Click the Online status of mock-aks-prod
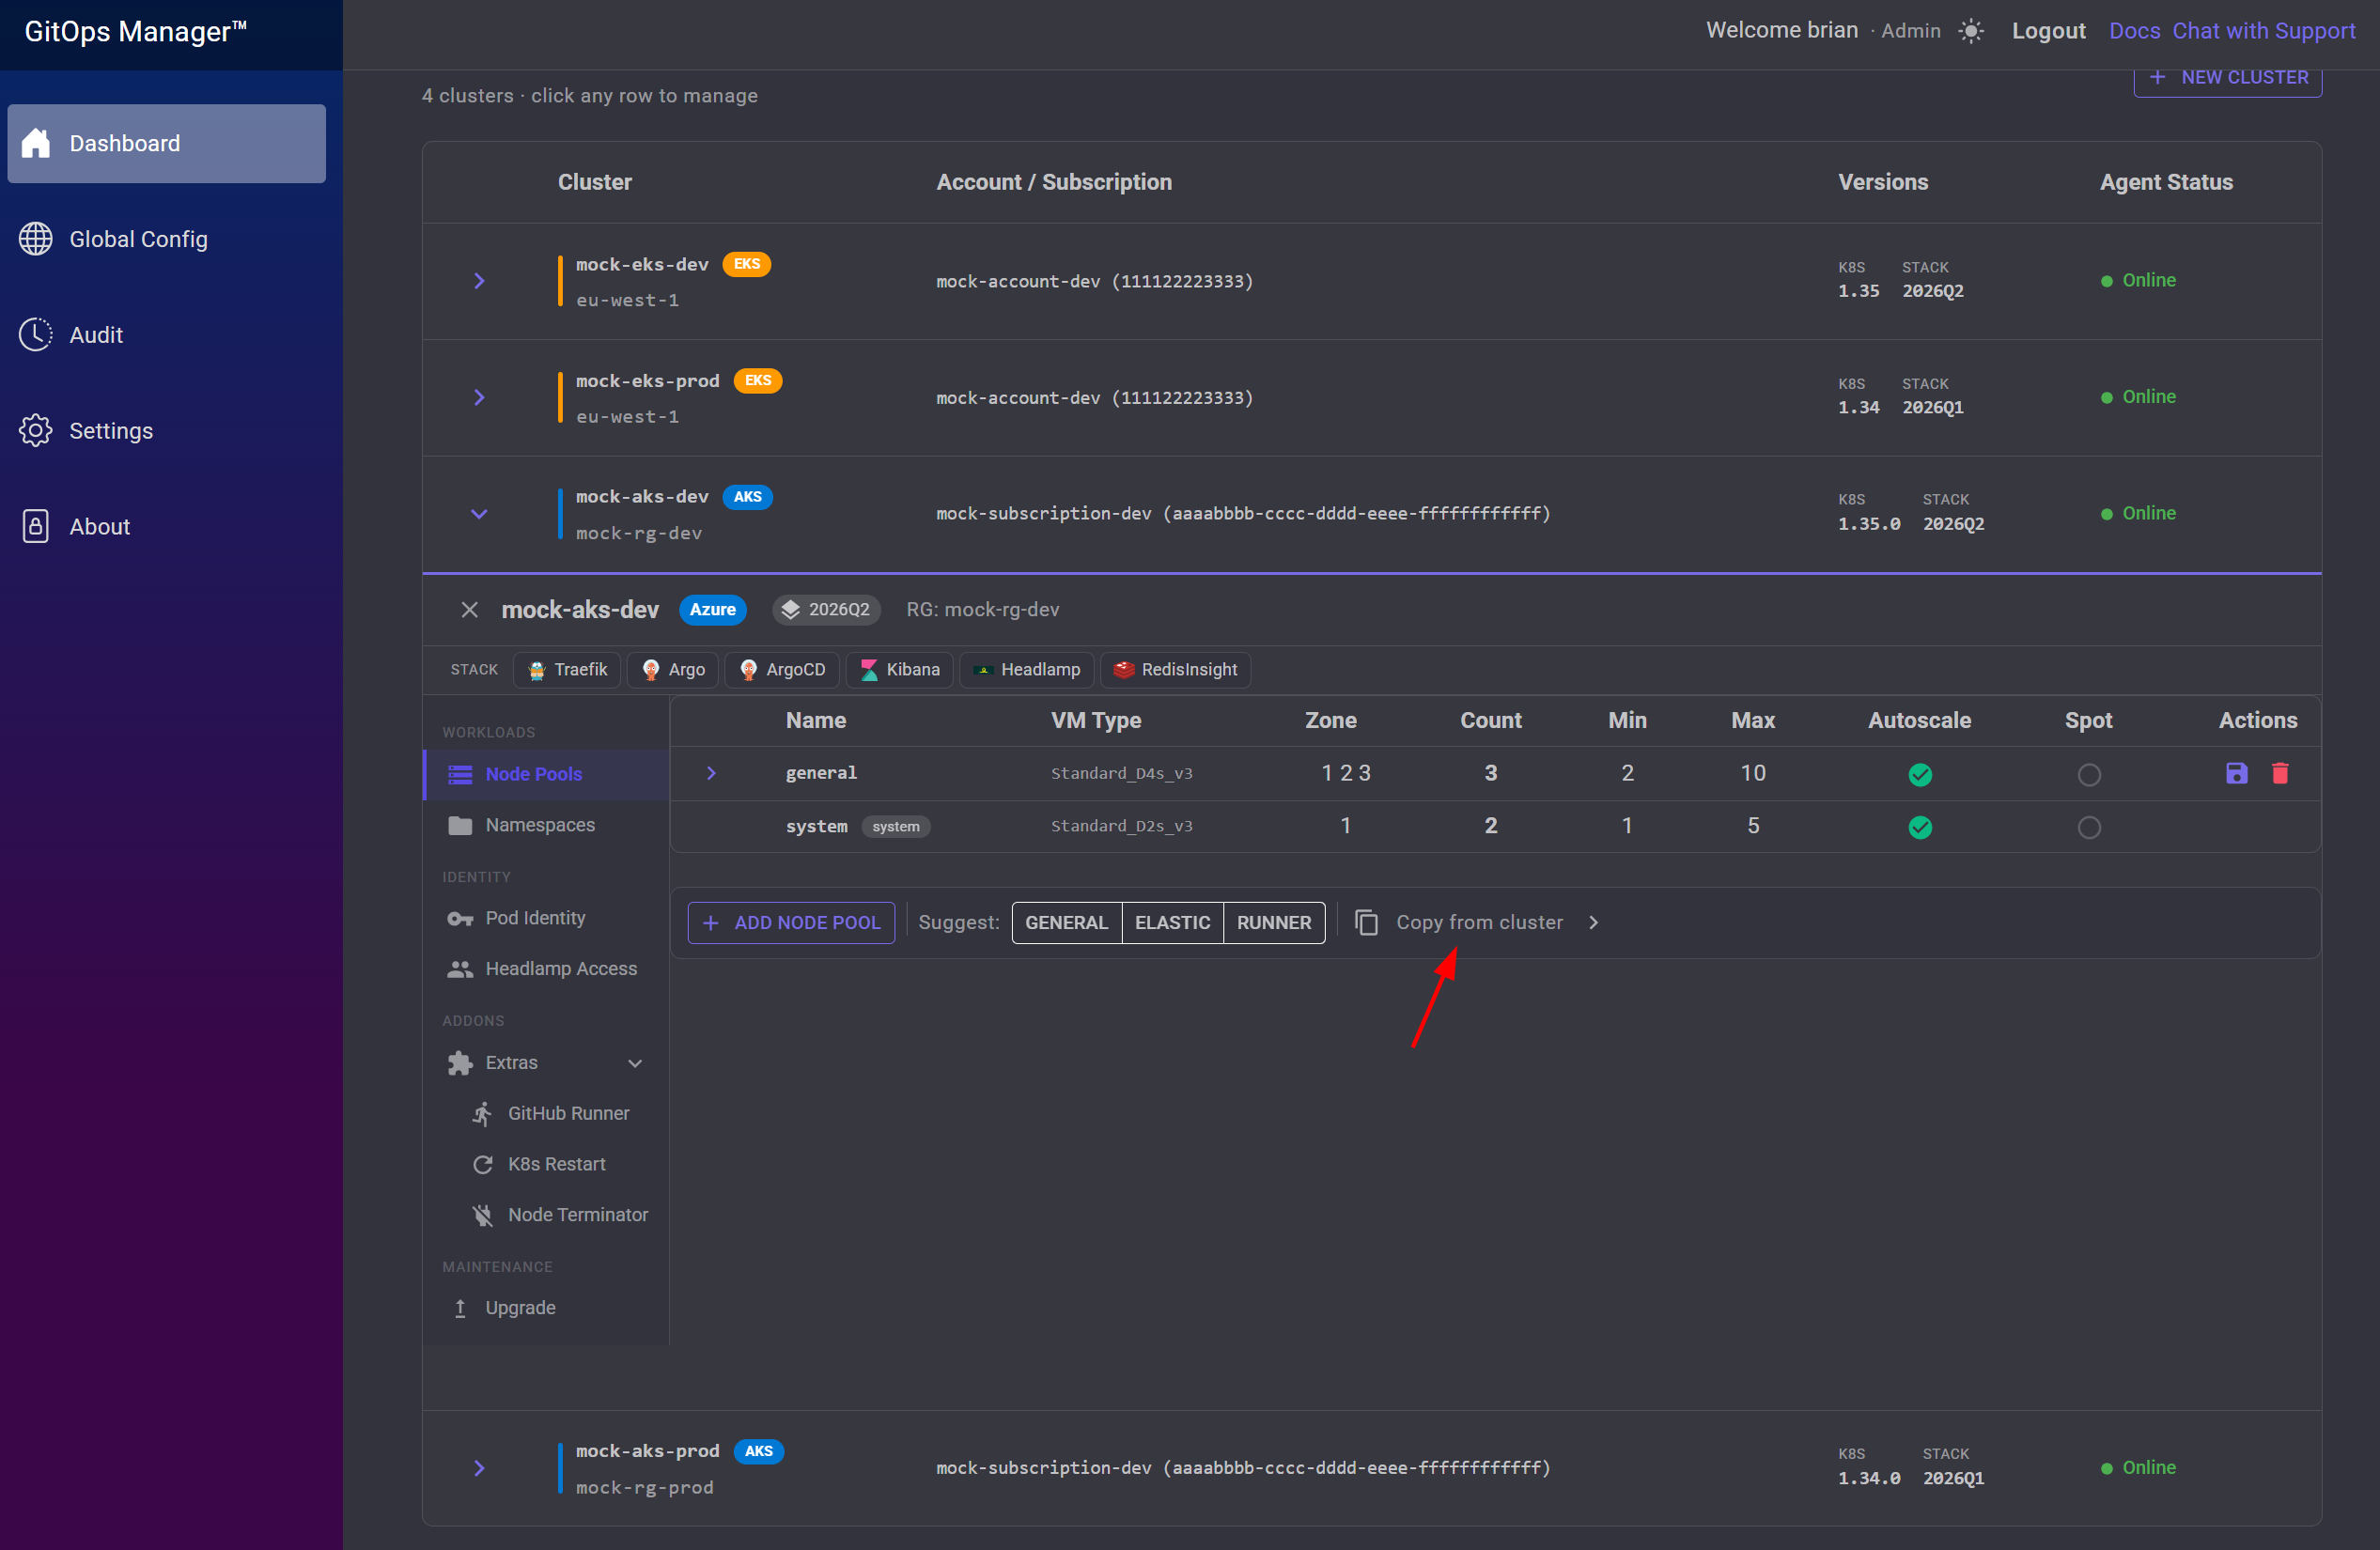 (2138, 1468)
